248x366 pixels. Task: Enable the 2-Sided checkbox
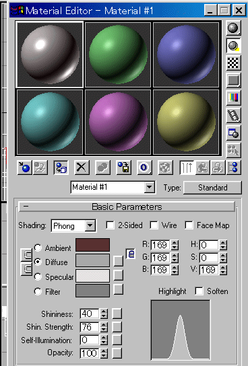110,225
